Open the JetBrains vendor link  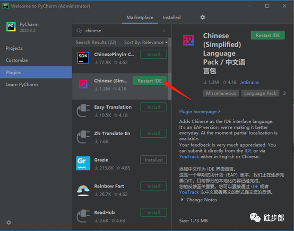pos(249,82)
